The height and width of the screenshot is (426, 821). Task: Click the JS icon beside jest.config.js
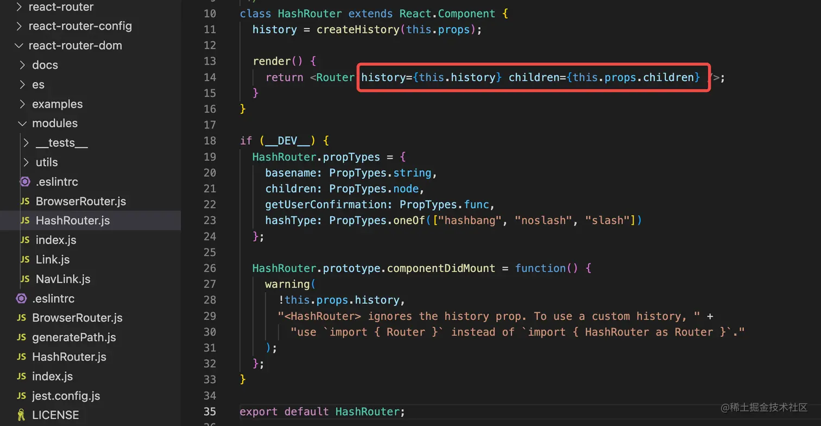pyautogui.click(x=21, y=396)
